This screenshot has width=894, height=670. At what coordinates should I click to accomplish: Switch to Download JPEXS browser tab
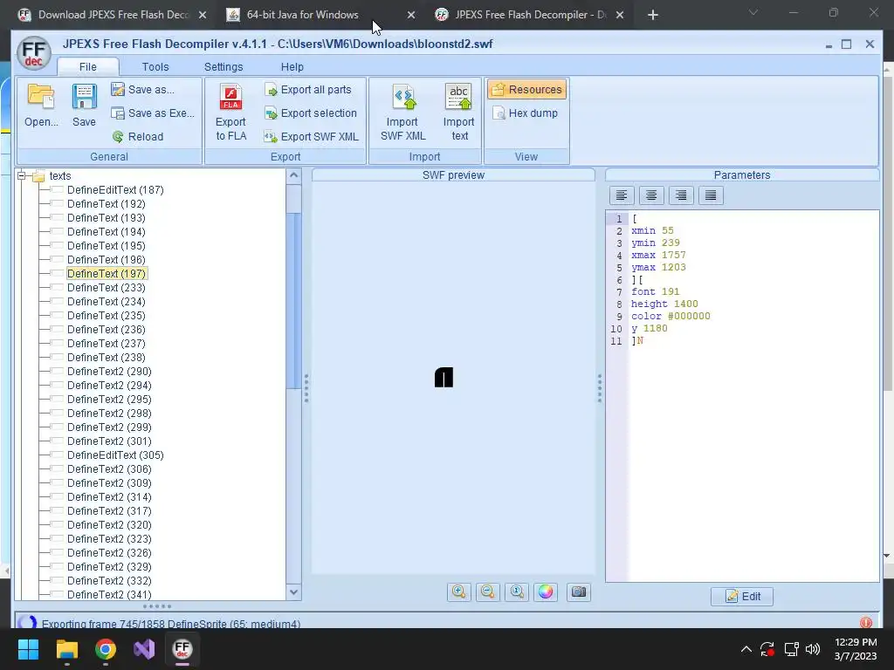[x=113, y=15]
